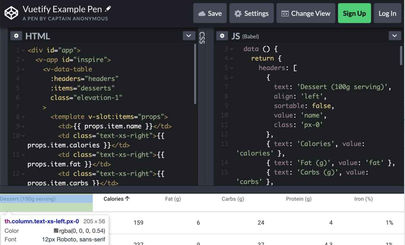
Task: Click carbs value 24 in table
Action: pos(261,223)
